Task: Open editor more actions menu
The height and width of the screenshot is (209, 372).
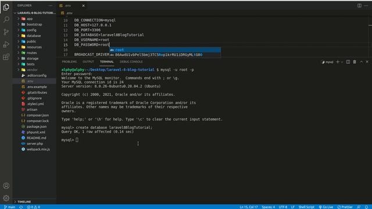Action: click(366, 6)
